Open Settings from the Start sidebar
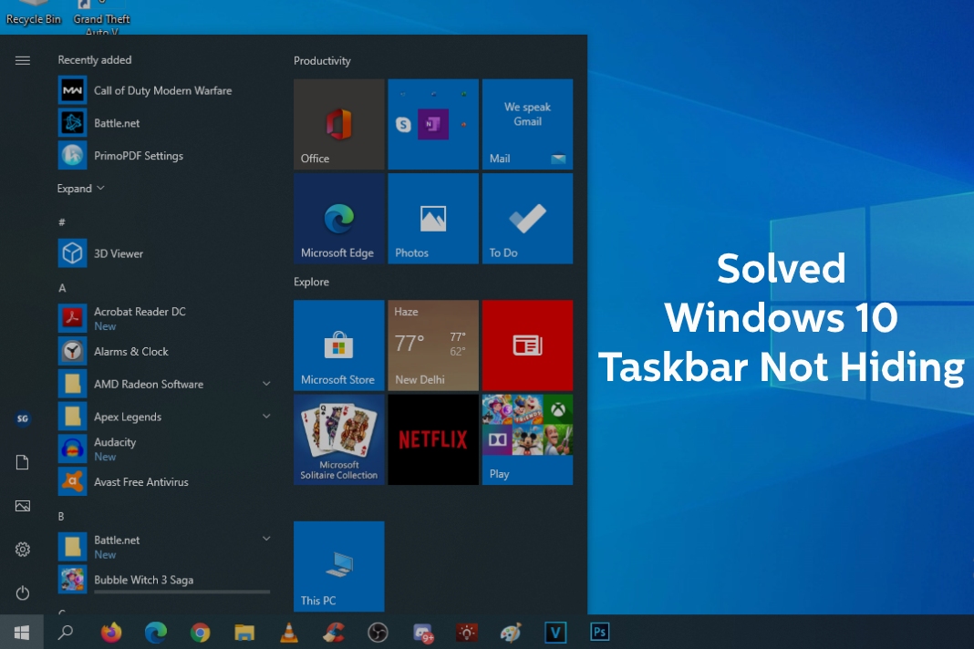The height and width of the screenshot is (649, 974). point(22,549)
